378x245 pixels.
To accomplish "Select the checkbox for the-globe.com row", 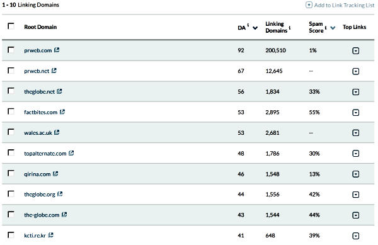I will tap(11, 214).
